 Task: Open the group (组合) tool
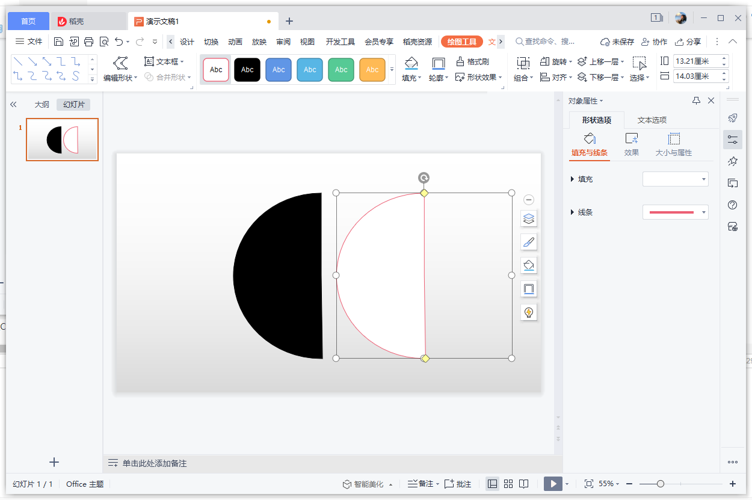pos(523,70)
